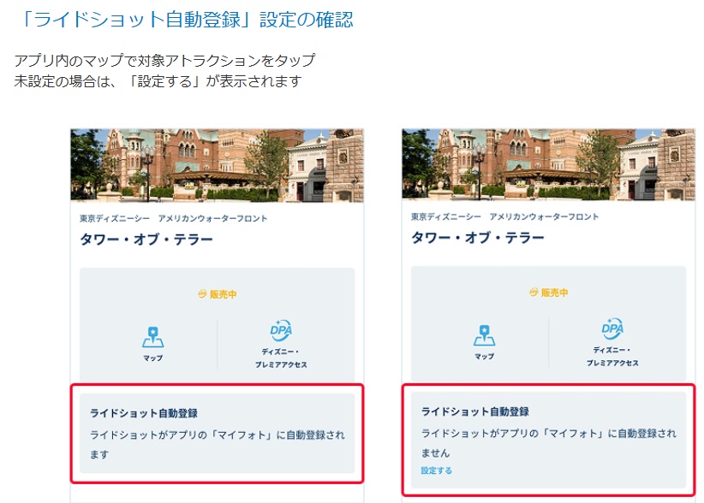
Task: Tap the Map icon in the right screenshot
Action: click(484, 336)
